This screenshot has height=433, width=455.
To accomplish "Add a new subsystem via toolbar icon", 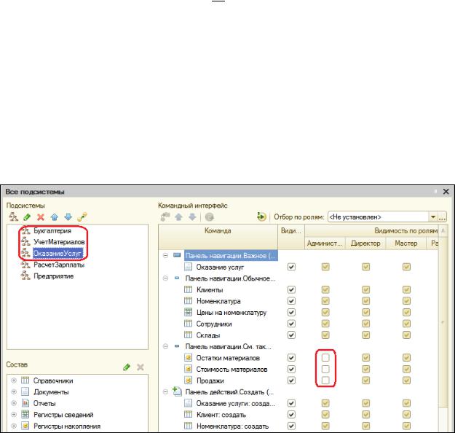I will tap(13, 216).
